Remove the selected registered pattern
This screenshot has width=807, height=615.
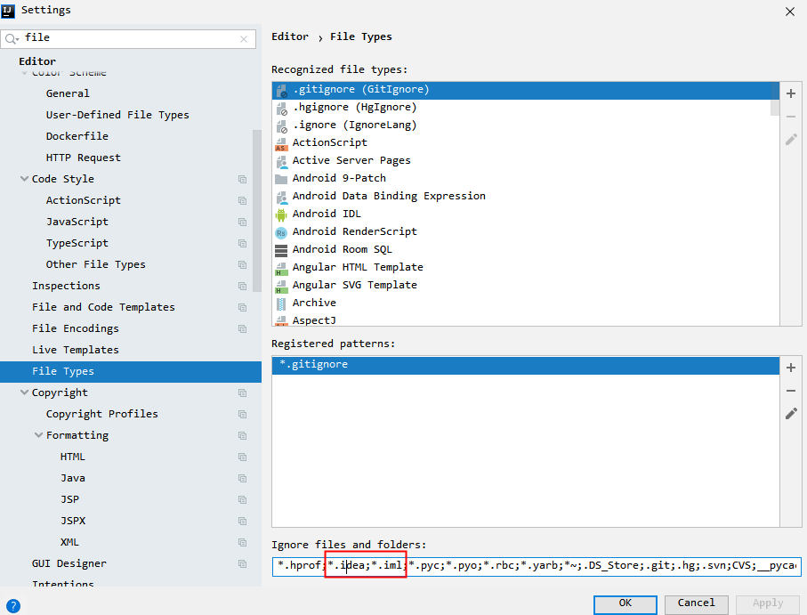(x=791, y=391)
